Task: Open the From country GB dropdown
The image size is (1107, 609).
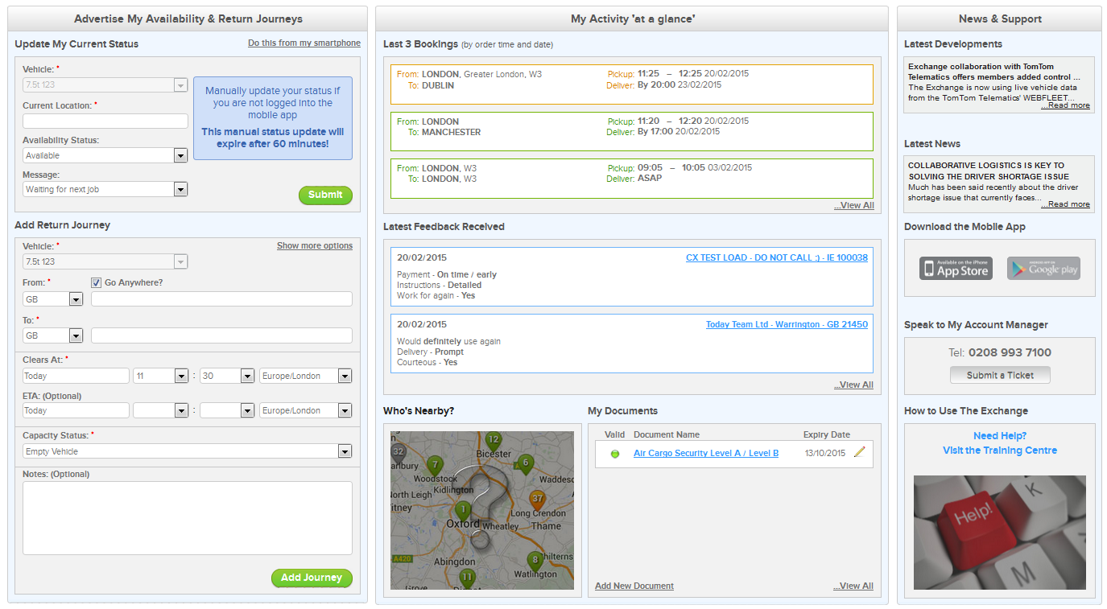Action: coord(53,298)
